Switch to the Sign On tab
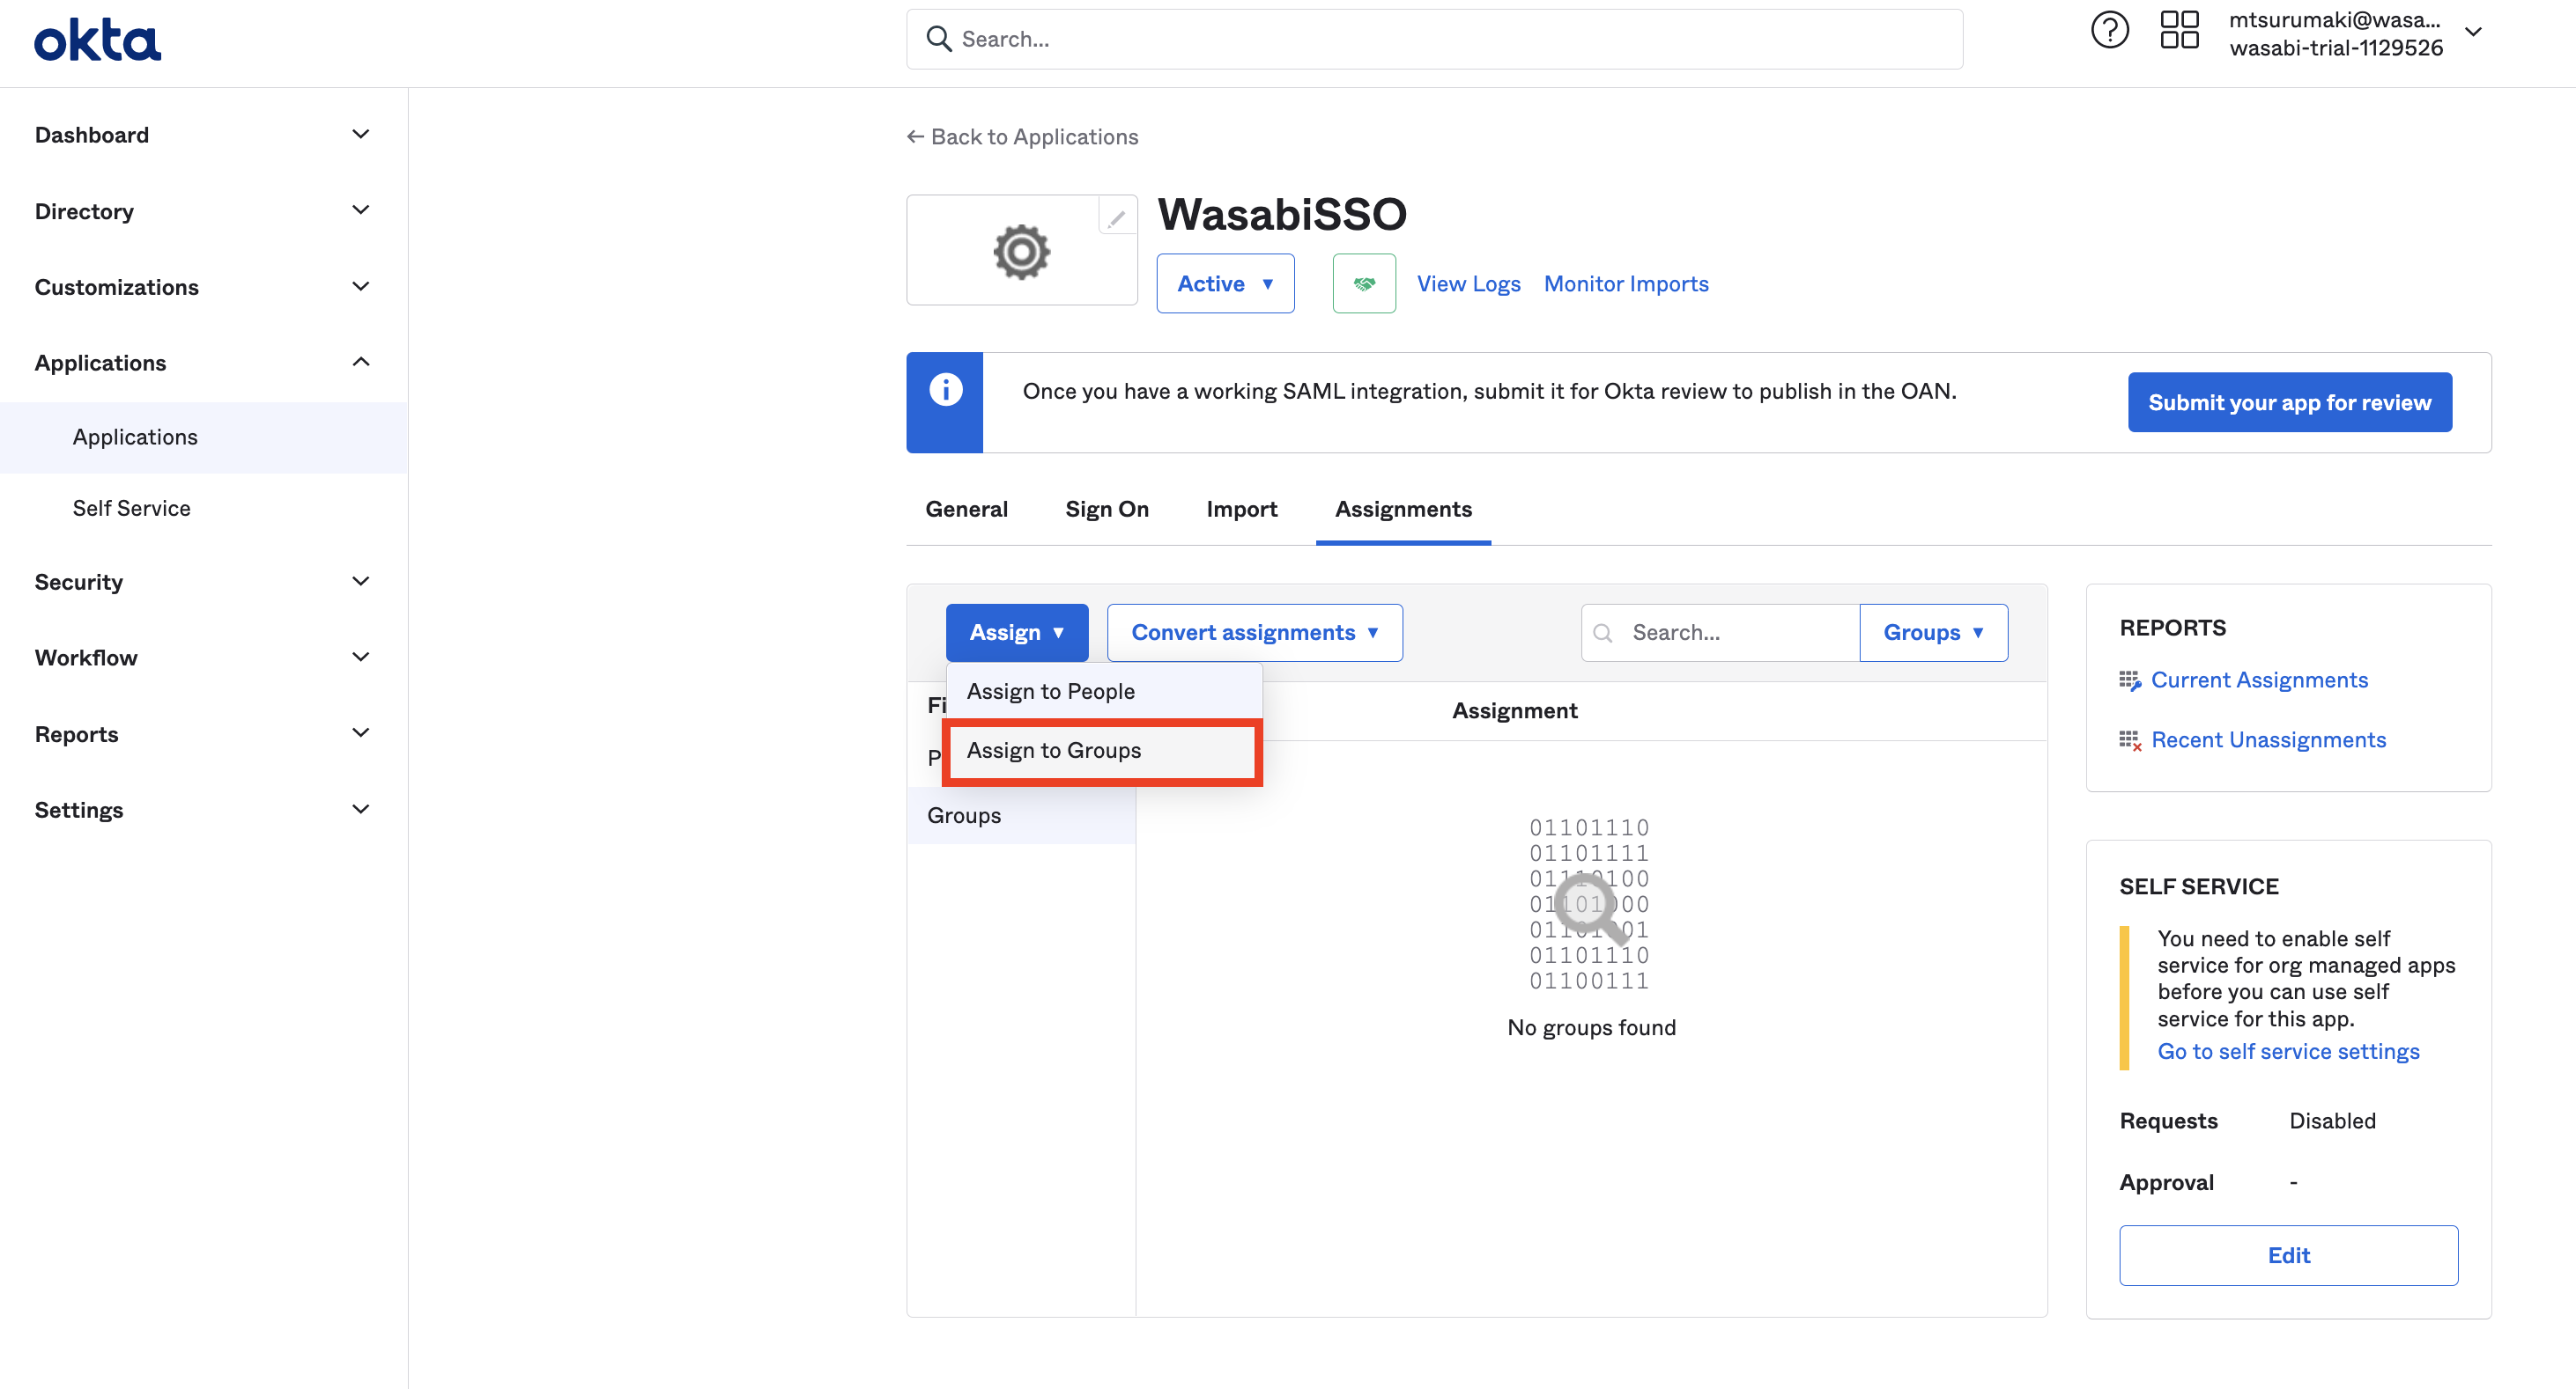The width and height of the screenshot is (2576, 1389). [x=1107, y=510]
